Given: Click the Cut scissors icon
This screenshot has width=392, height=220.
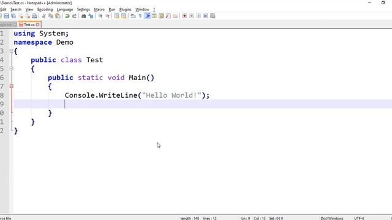Looking at the screenshot, I should pyautogui.click(x=43, y=16).
